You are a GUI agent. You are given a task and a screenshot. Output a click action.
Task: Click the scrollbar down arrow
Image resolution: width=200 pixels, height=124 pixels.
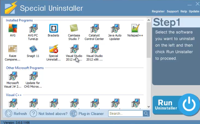pyautogui.click(x=149, y=106)
